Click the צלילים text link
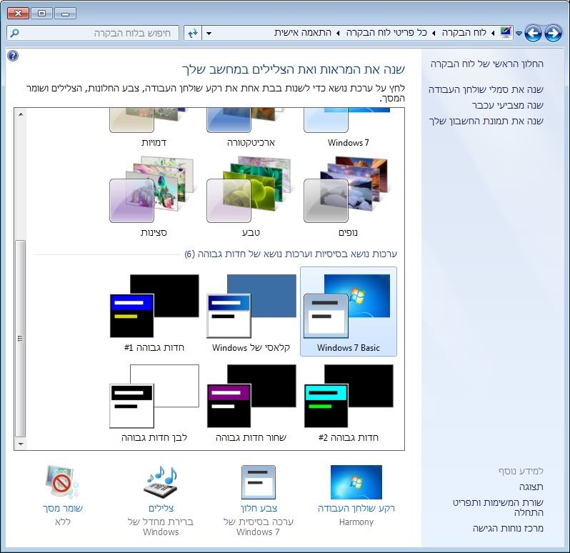The height and width of the screenshot is (553, 570). pos(161,508)
